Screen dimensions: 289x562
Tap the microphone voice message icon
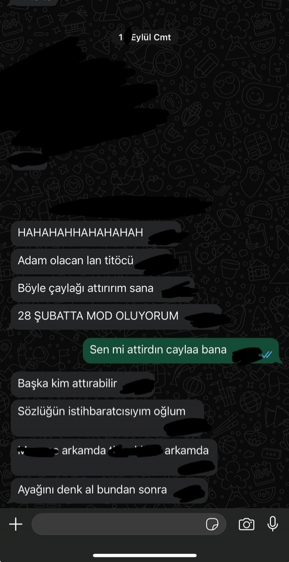click(x=273, y=524)
